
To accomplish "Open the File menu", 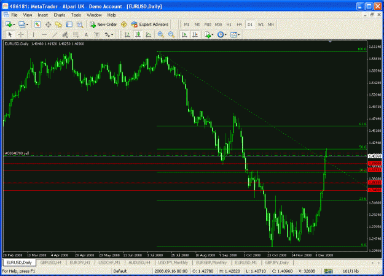I will (15, 15).
